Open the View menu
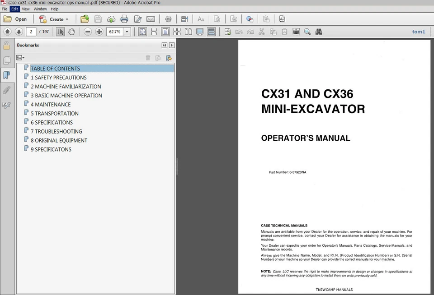 (x=26, y=9)
